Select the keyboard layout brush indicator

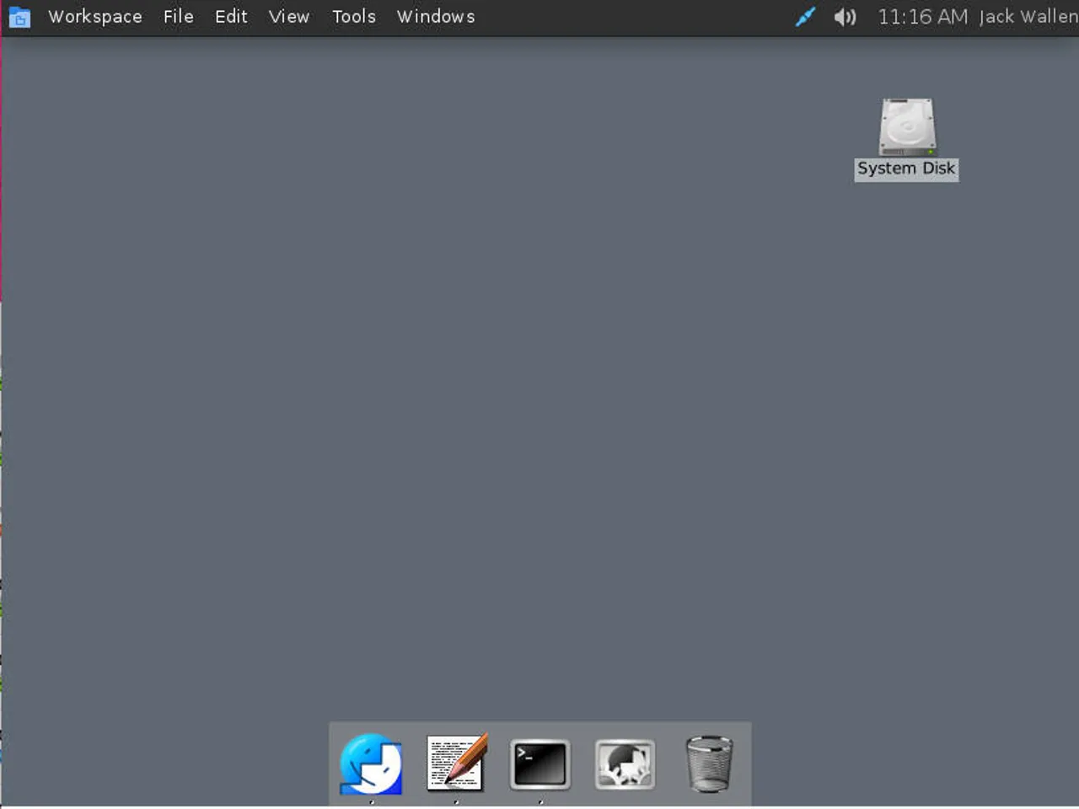tap(805, 17)
